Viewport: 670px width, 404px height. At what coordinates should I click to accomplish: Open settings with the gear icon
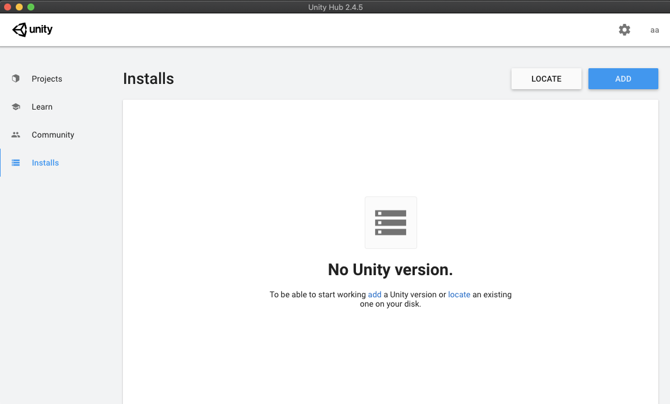point(625,30)
